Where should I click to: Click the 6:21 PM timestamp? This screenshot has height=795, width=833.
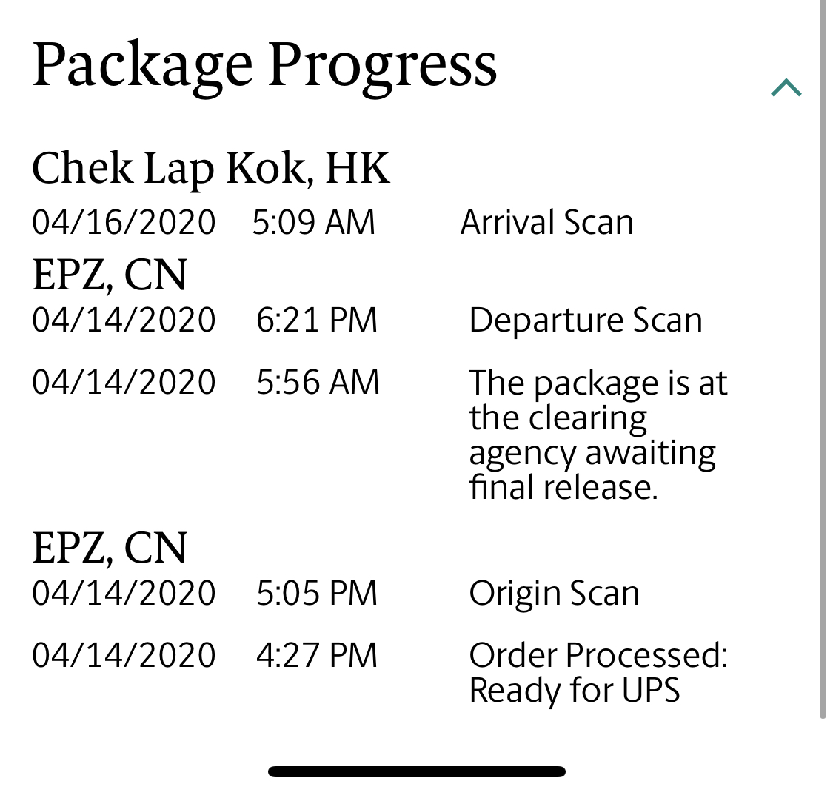(x=317, y=321)
